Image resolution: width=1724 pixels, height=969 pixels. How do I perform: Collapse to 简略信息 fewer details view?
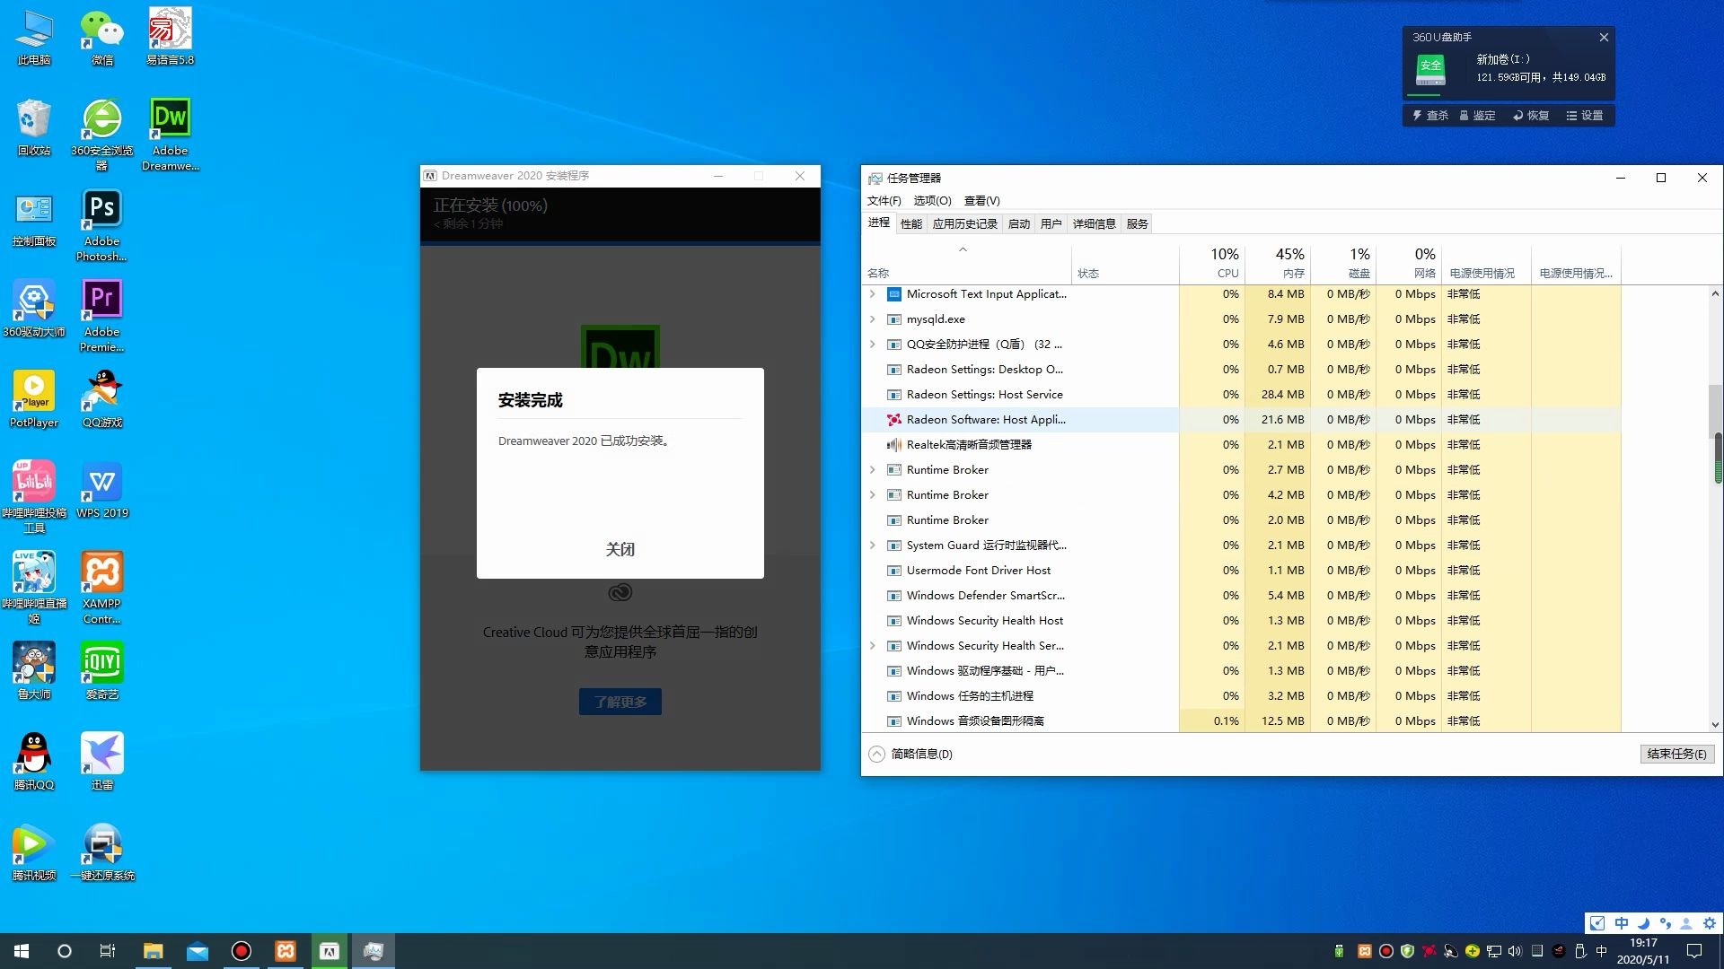point(911,754)
